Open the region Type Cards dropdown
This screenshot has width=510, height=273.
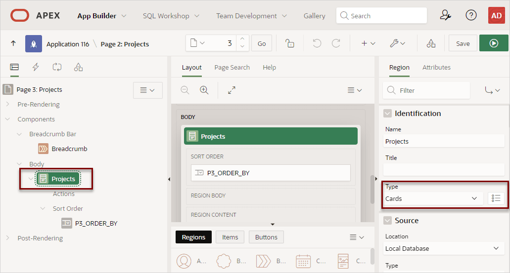(432, 198)
